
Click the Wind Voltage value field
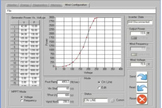[x=138, y=64]
